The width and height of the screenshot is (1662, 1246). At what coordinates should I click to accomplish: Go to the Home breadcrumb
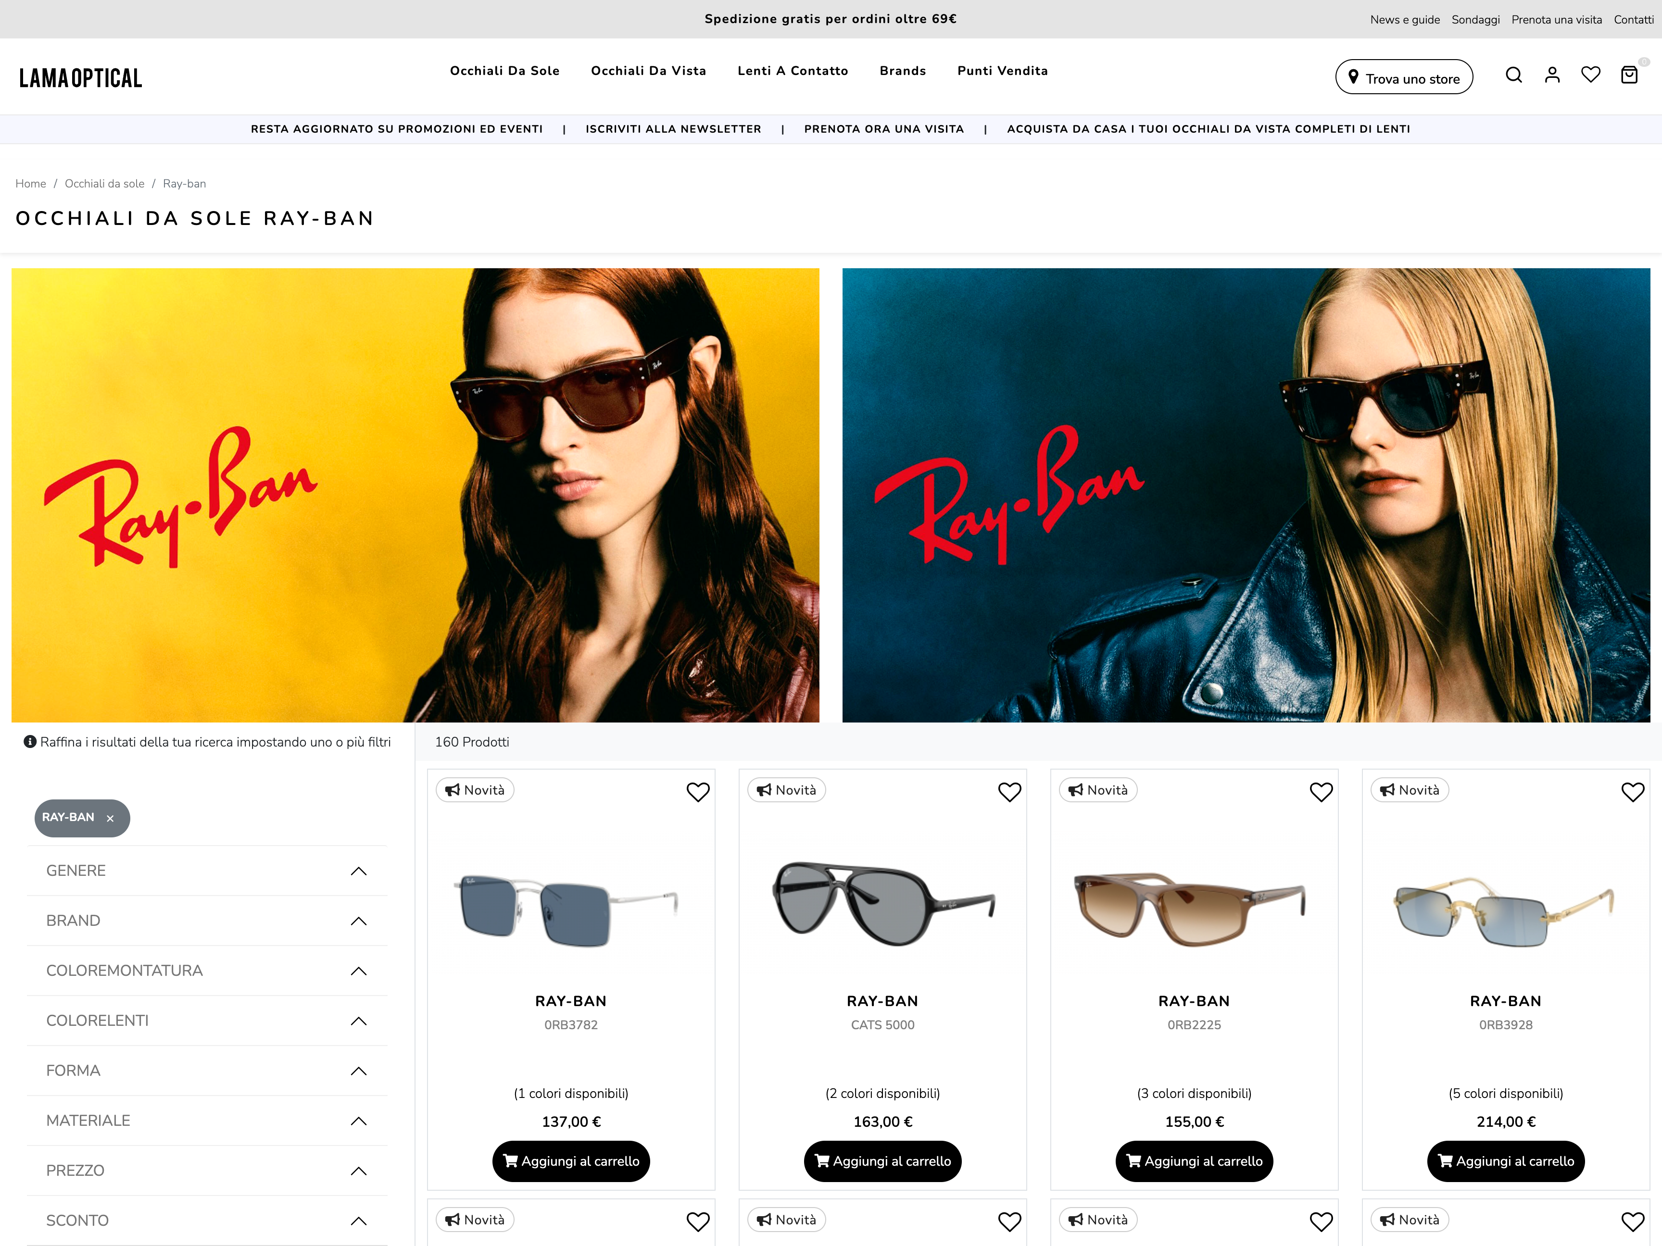point(31,184)
